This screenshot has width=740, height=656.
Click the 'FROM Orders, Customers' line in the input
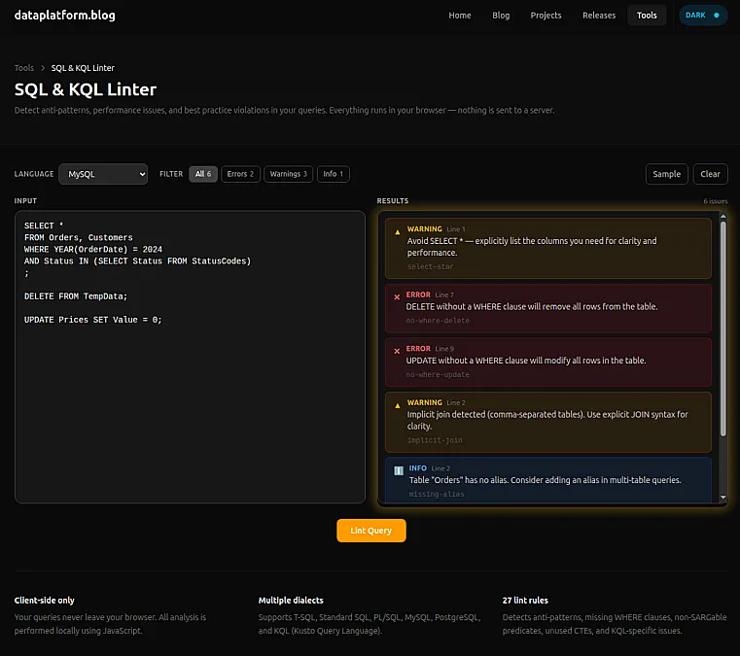point(79,238)
